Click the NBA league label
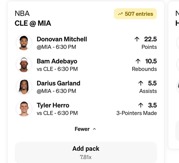 click(22, 14)
